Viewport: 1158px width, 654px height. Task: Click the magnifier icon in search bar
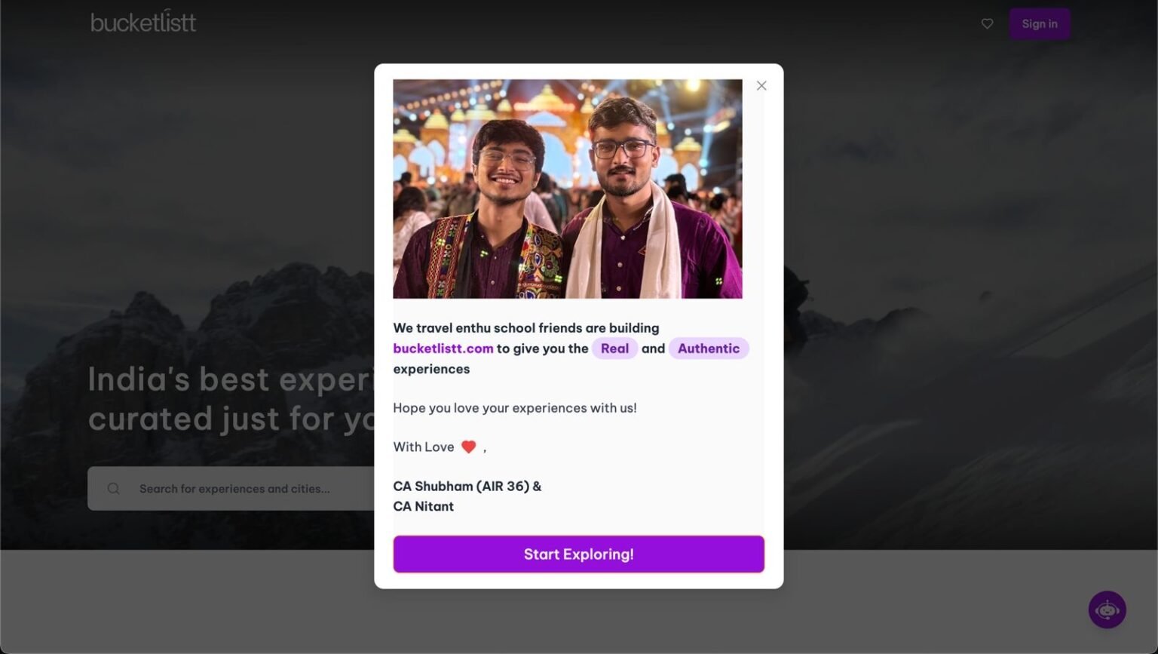[x=114, y=489]
